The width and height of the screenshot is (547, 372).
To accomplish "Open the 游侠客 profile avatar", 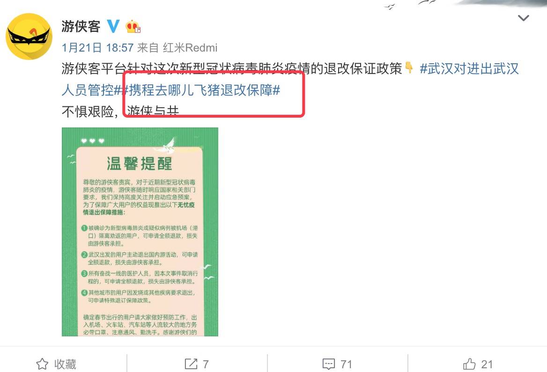I will (x=29, y=37).
